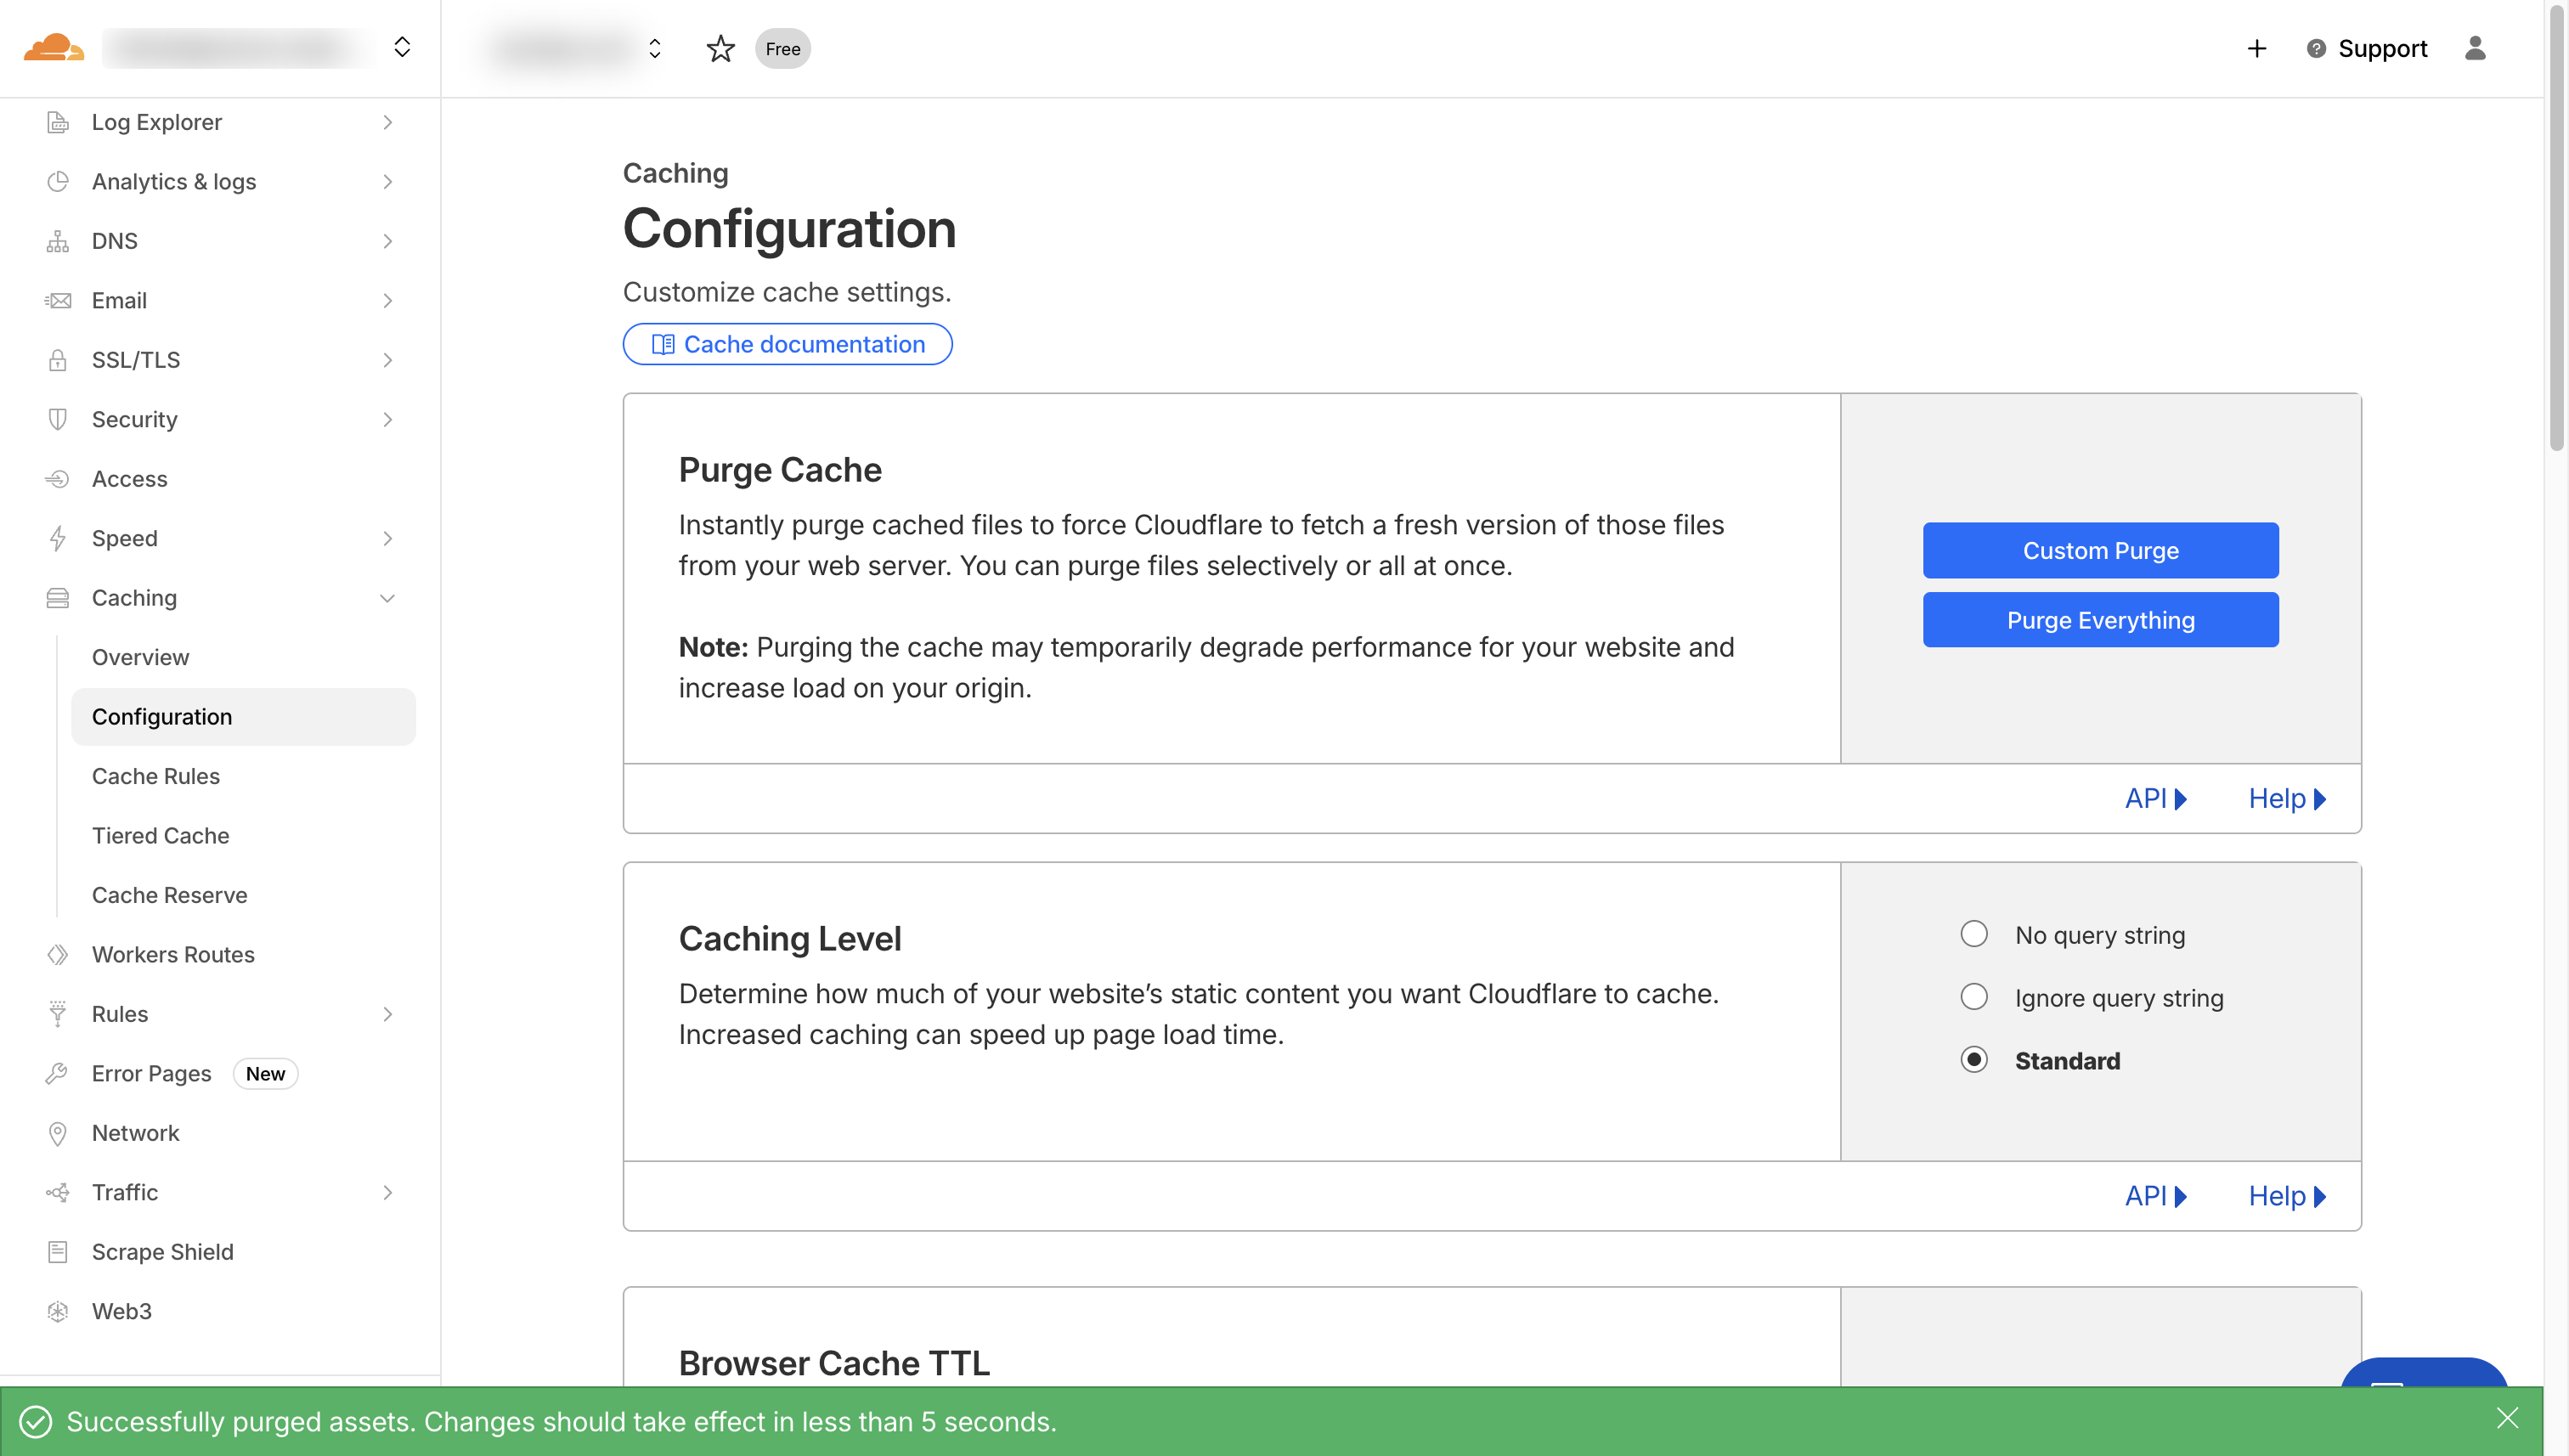Open the Cache documentation link
The width and height of the screenshot is (2569, 1456).
pos(787,343)
